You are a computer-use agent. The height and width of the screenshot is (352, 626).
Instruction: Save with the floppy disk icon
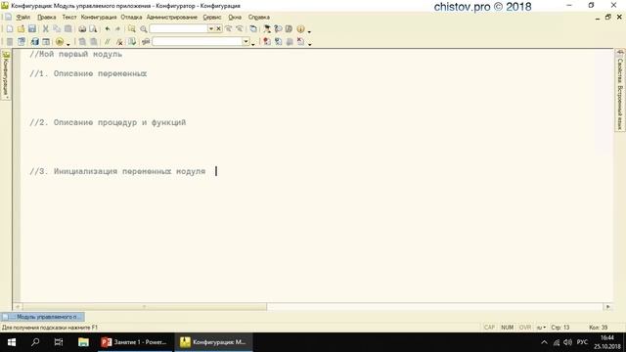tap(32, 28)
